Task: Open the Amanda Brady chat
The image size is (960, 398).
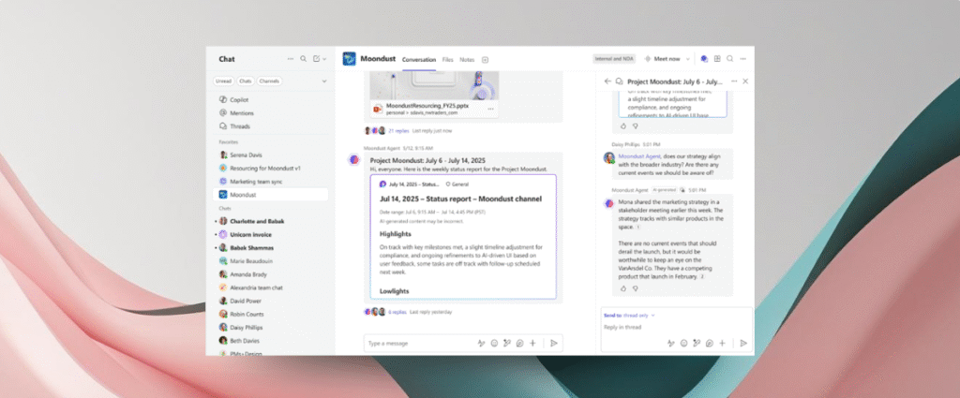Action: click(x=271, y=274)
